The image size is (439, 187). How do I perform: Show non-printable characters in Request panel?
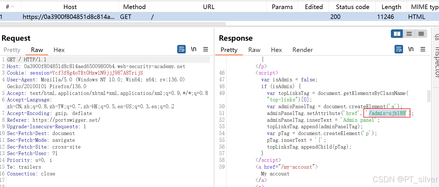(x=194, y=49)
